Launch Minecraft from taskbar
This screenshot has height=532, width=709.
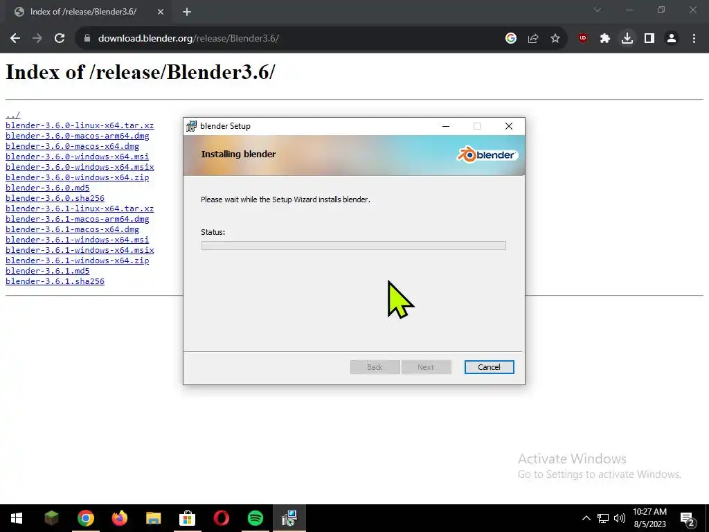(51, 518)
